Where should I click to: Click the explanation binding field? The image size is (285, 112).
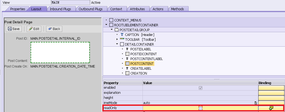(x=271, y=93)
